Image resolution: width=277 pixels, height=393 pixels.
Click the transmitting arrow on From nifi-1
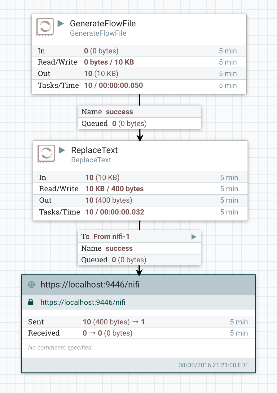point(194,237)
